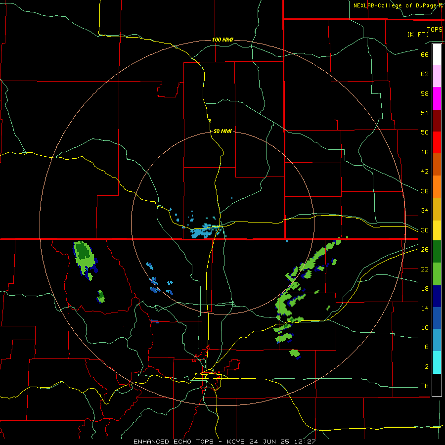Click the light pink swatch beside 62
The width and height of the screenshot is (445, 445).
[437, 76]
